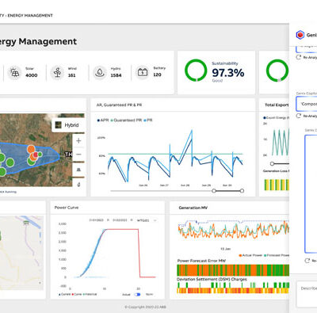
Task: Click the right handle of PR chart range slider
Action: point(242,191)
